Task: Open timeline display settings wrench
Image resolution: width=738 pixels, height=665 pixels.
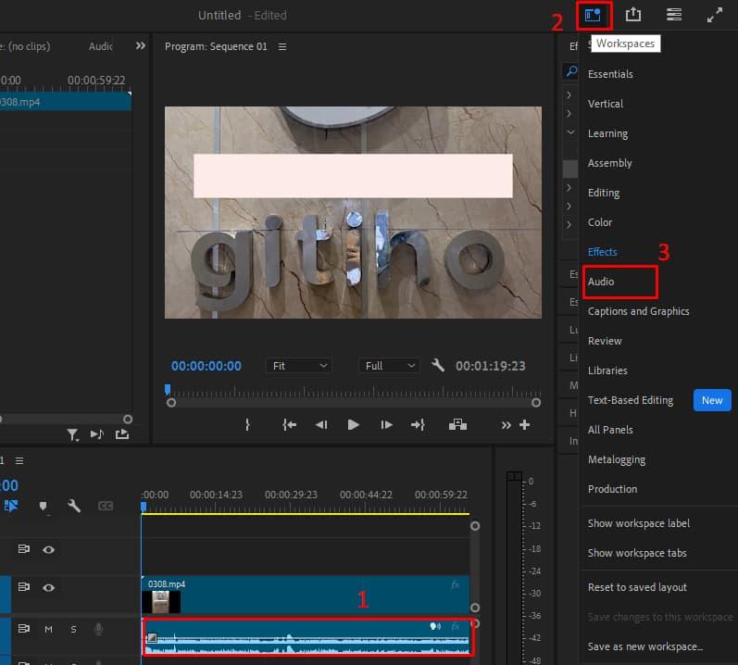Action: pos(74,507)
